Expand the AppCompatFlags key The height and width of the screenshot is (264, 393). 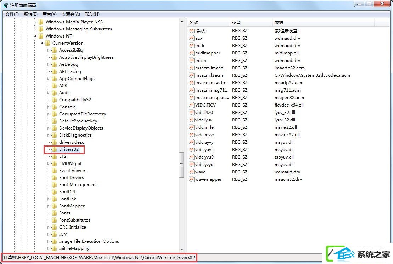pyautogui.click(x=49, y=79)
